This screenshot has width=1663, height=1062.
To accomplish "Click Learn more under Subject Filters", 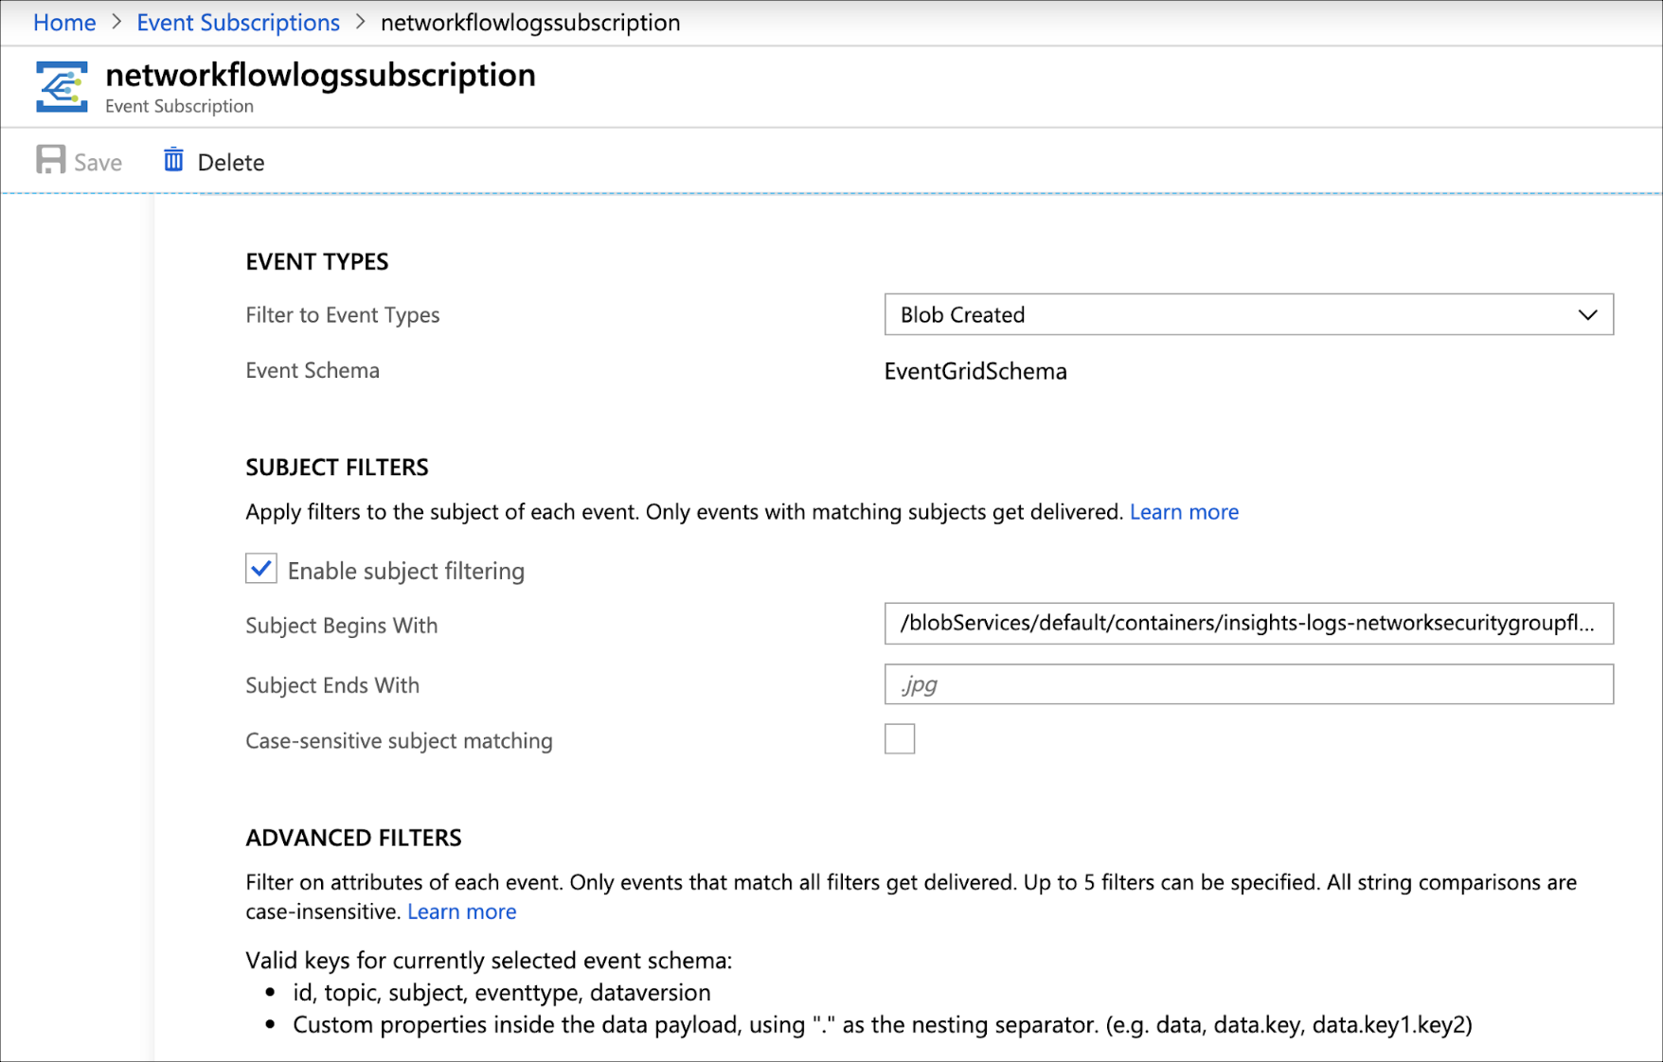I will tap(1184, 511).
